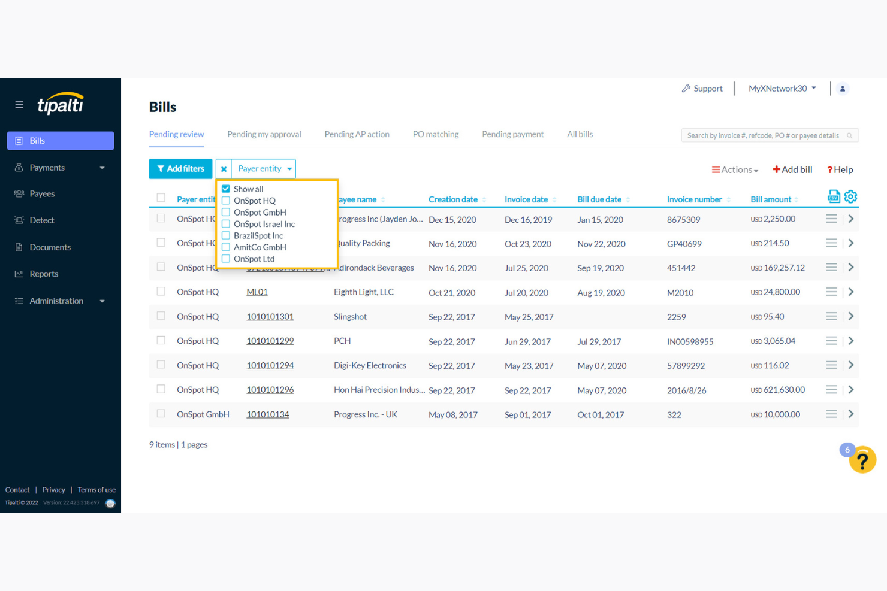887x591 pixels.
Task: Select the Eighth Light, LLC bill checkbox
Action: 161,292
